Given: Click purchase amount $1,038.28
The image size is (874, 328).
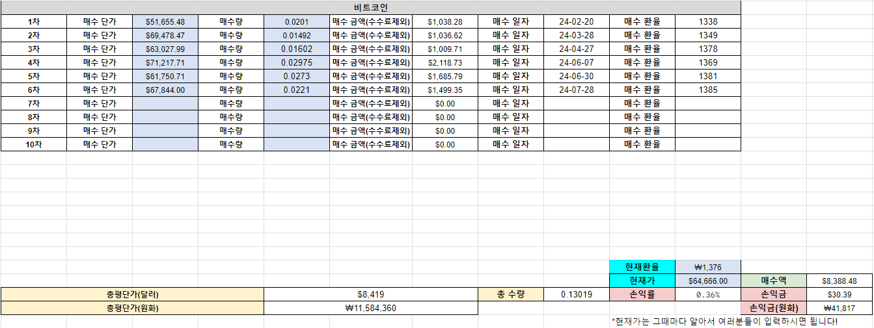Looking at the screenshot, I should [445, 21].
